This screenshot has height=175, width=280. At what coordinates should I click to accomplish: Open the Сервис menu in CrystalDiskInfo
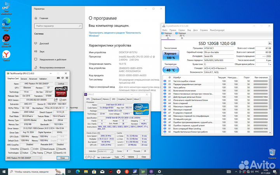pyautogui.click(x=182, y=30)
